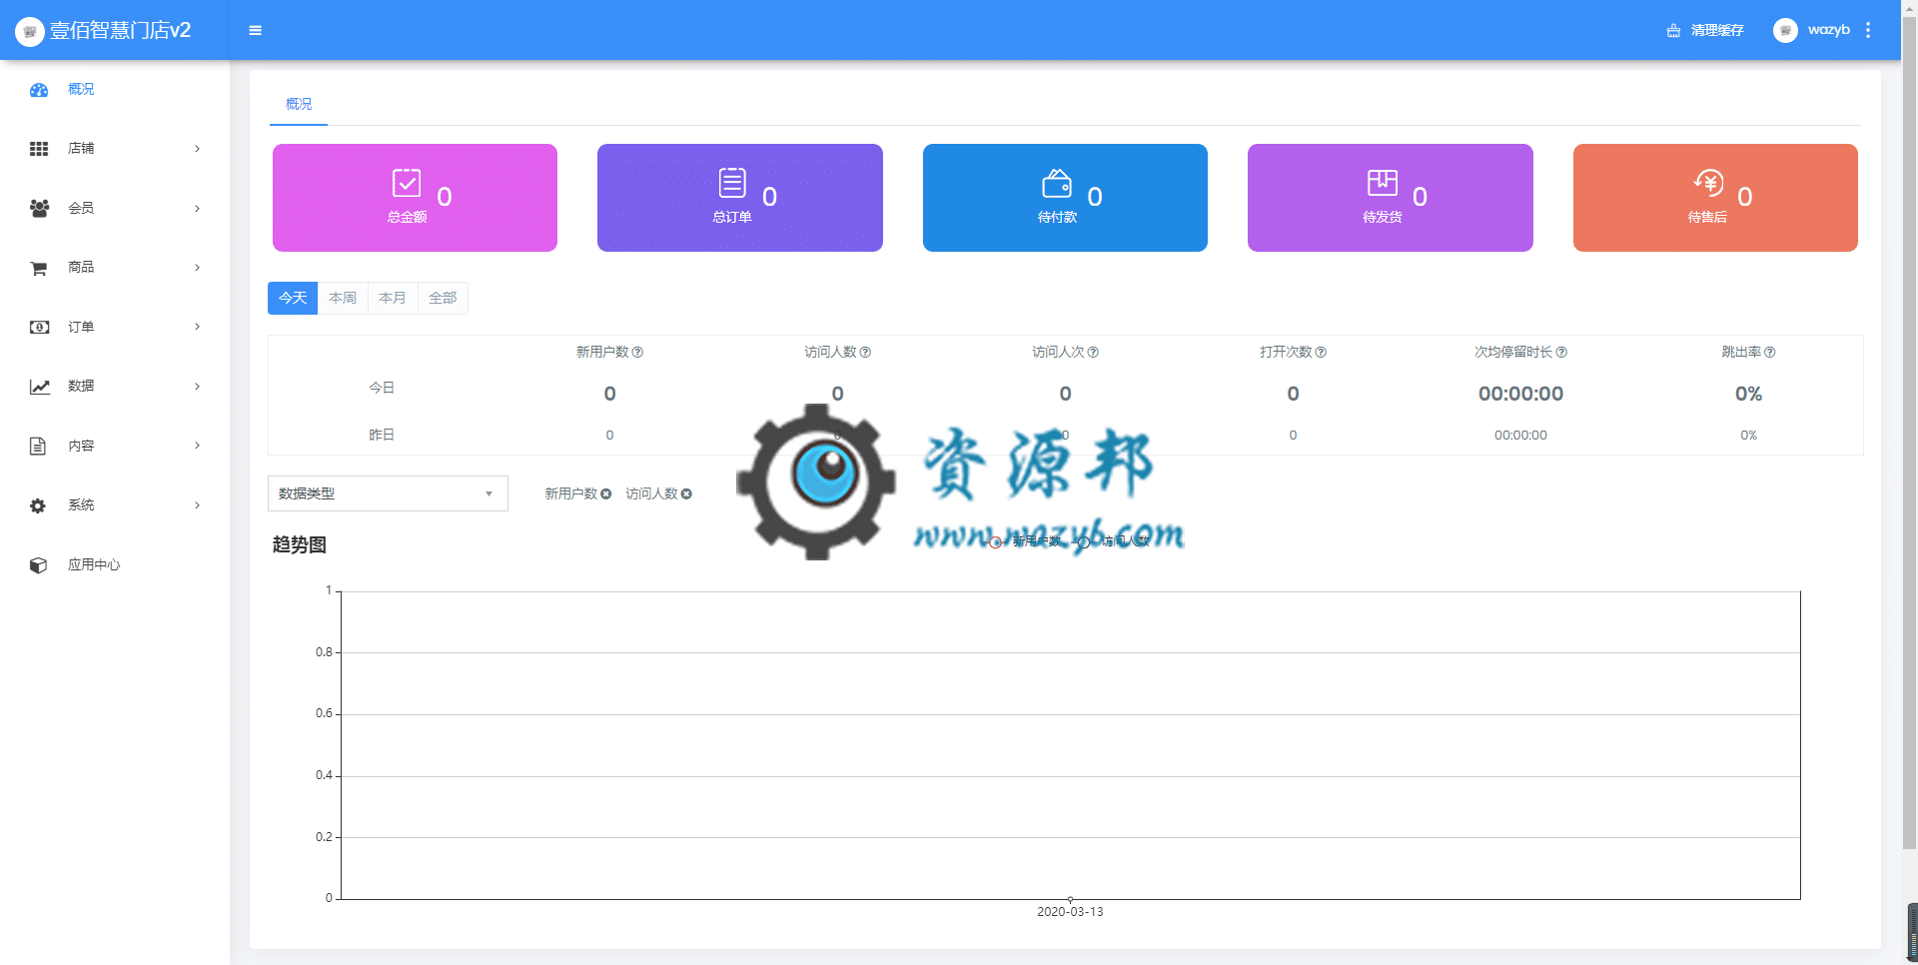Switch to the 概况 tab
The width and height of the screenshot is (1918, 965).
click(x=299, y=104)
